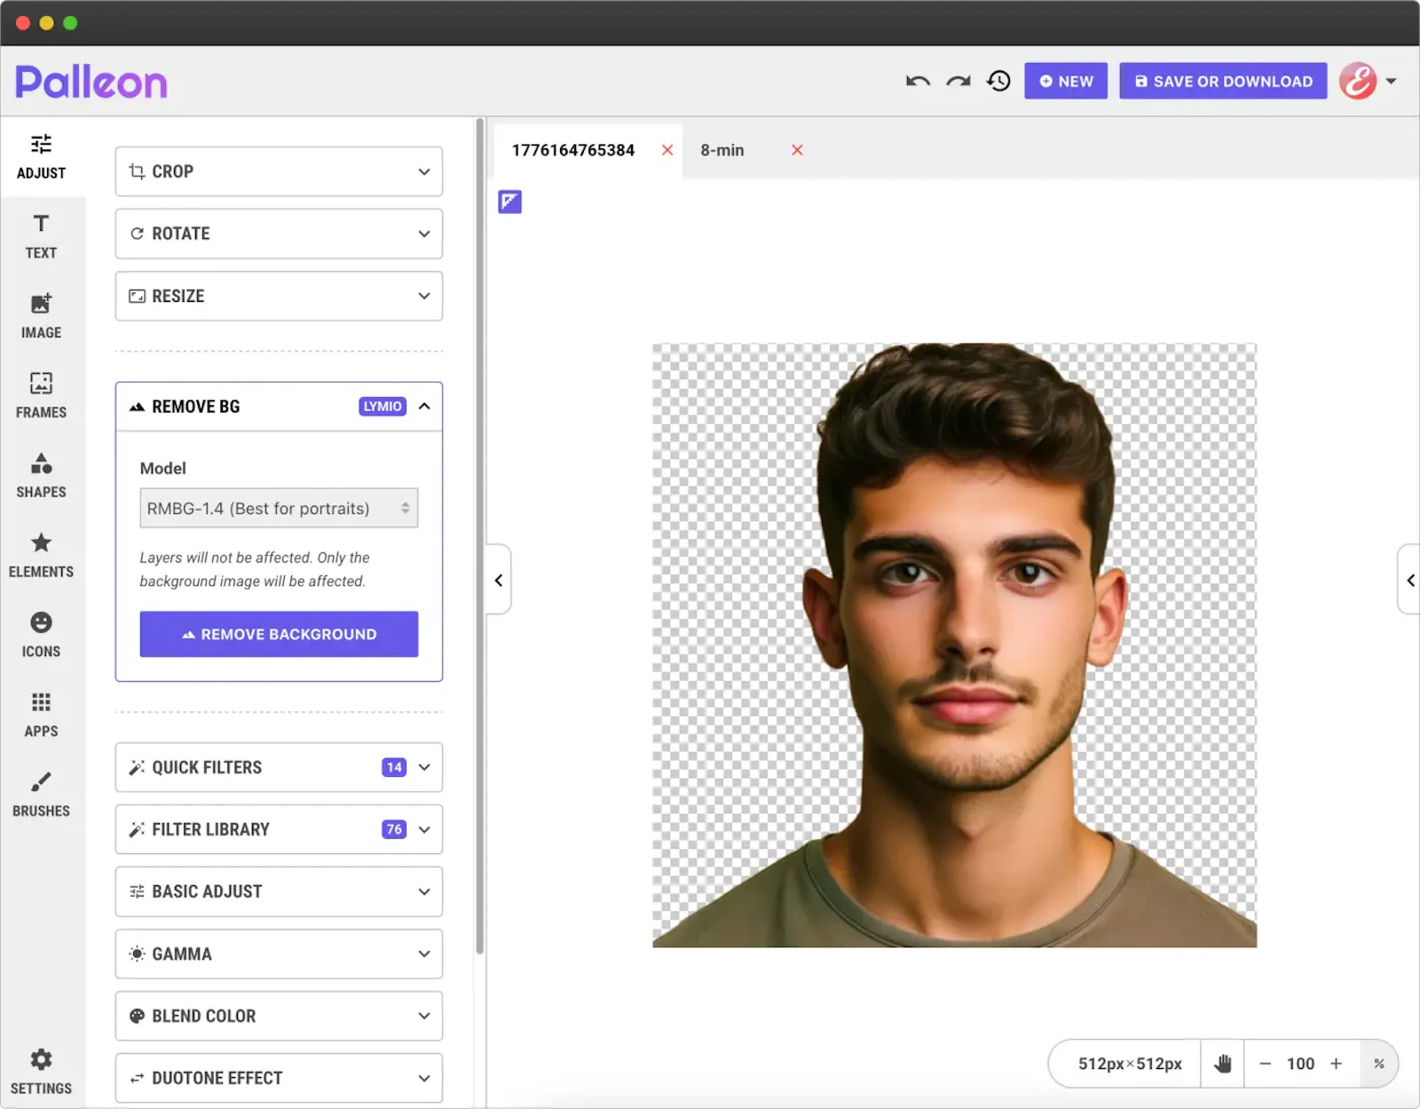
Task: Open the Model dropdown RMBG-1.4
Action: [x=279, y=508]
